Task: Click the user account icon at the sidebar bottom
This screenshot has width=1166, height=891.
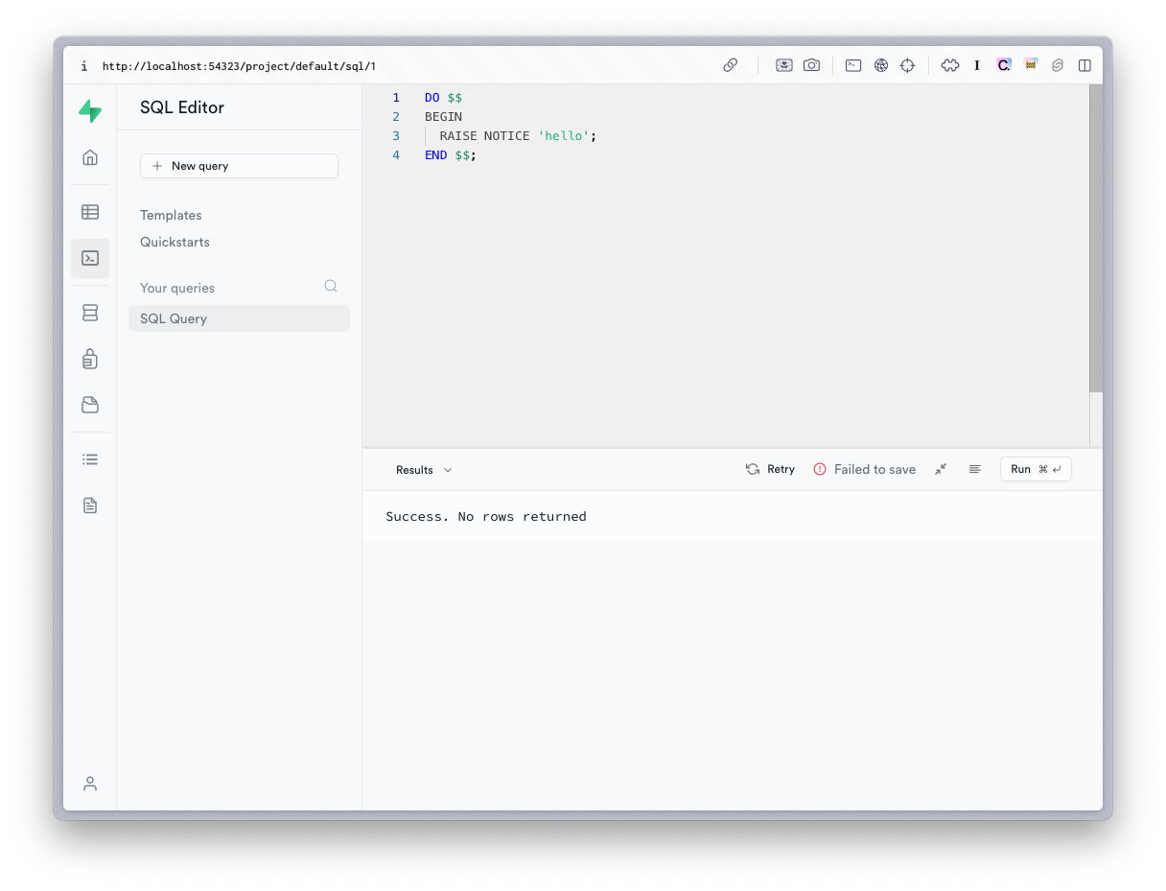Action: 90,784
